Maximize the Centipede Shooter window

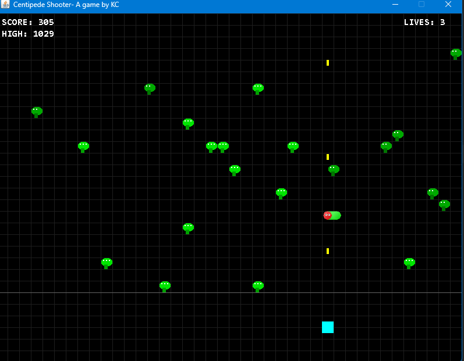[422, 5]
